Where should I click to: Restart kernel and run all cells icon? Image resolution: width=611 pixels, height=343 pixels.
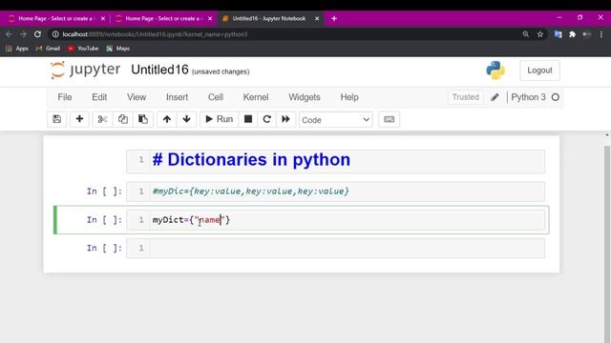[286, 119]
